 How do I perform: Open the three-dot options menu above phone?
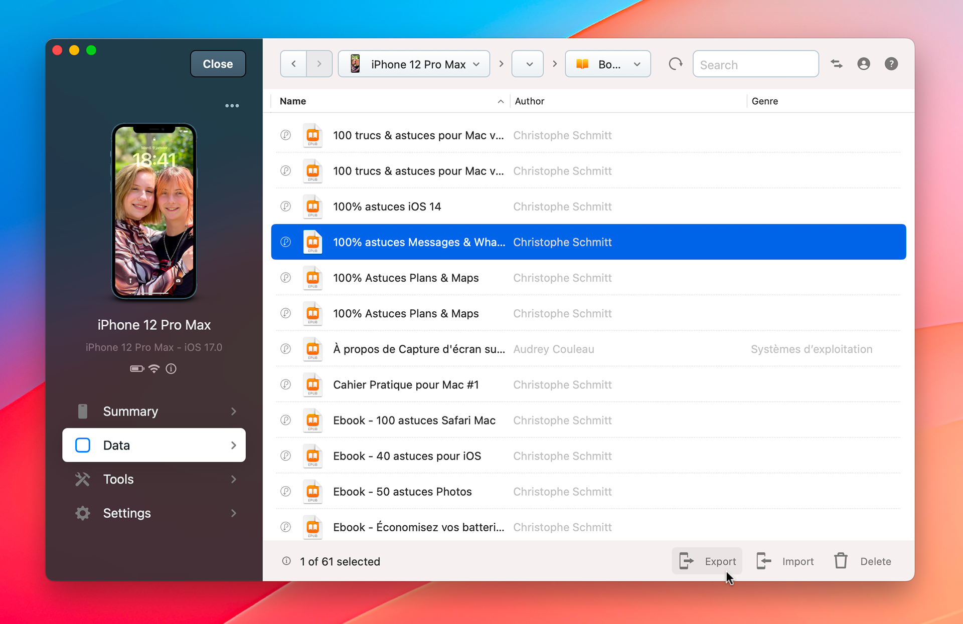pos(232,106)
